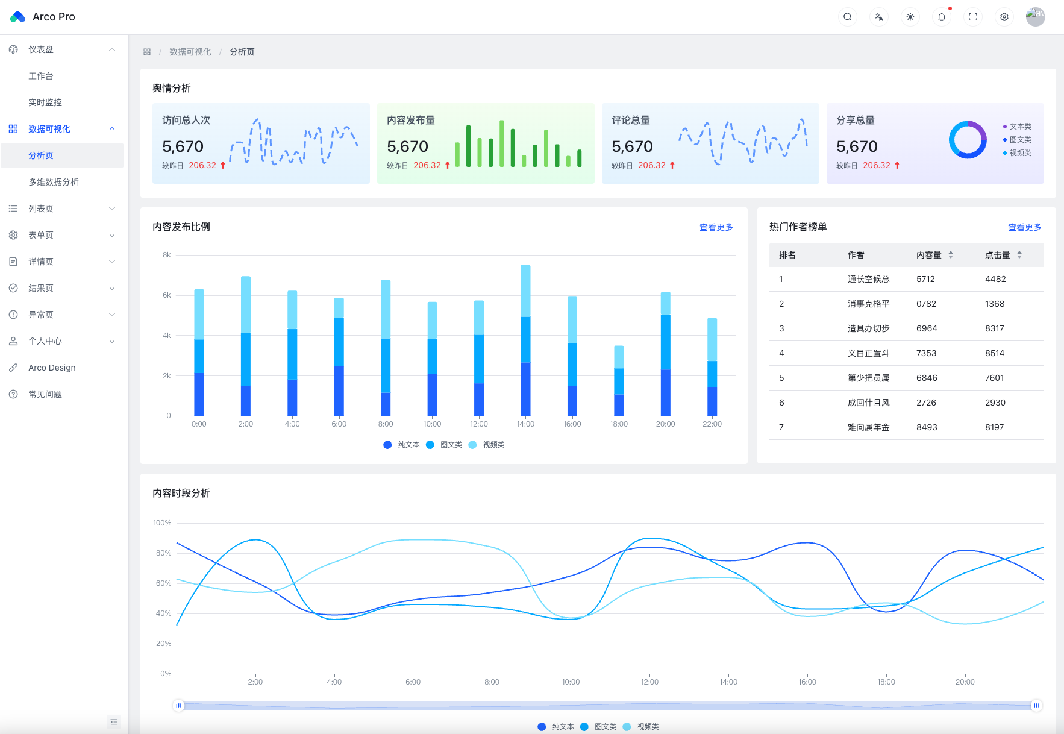Open the Arco Design menu link
The height and width of the screenshot is (734, 1064).
[62, 368]
